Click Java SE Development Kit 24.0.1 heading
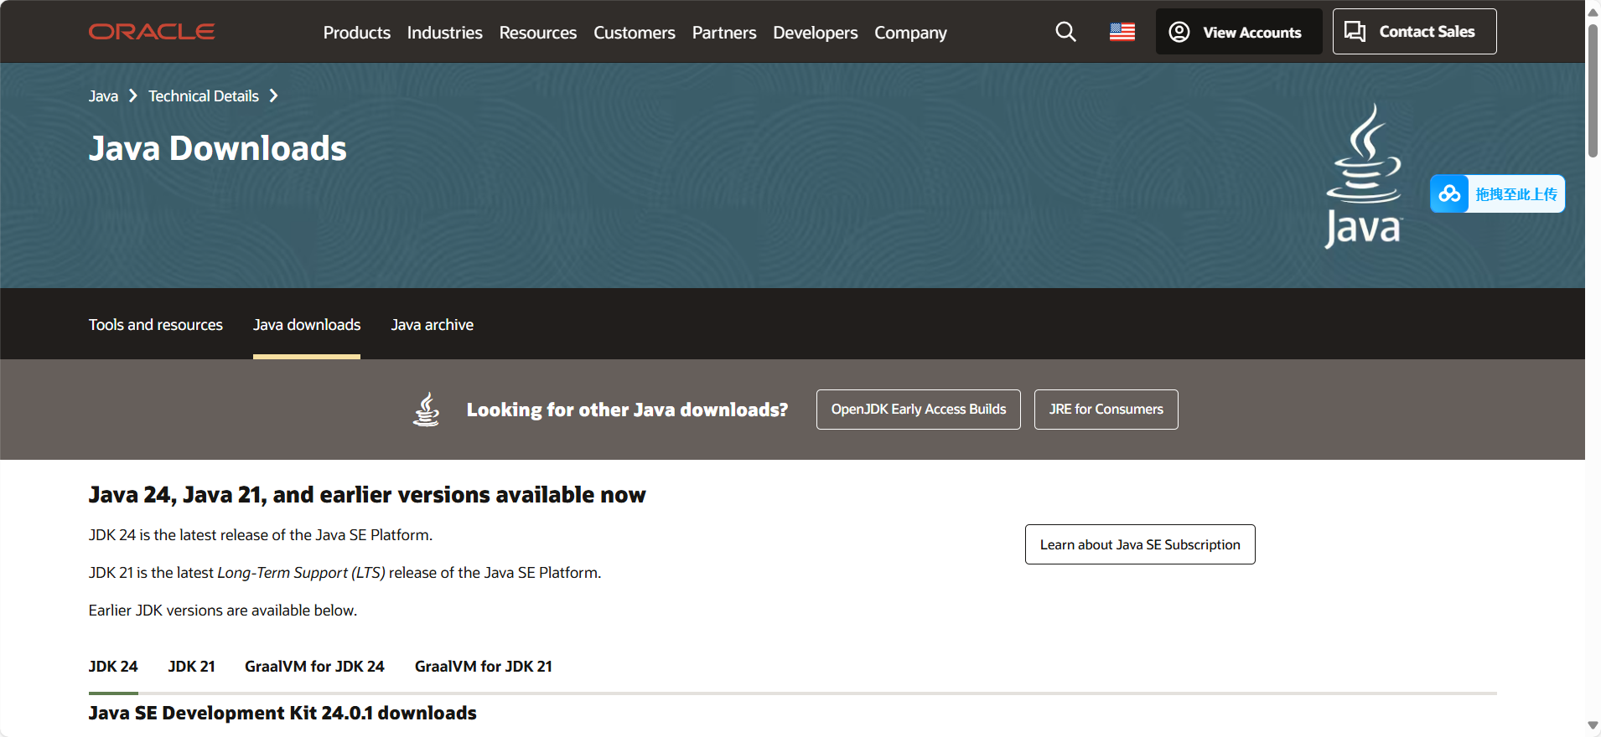Image resolution: width=1601 pixels, height=737 pixels. click(282, 713)
